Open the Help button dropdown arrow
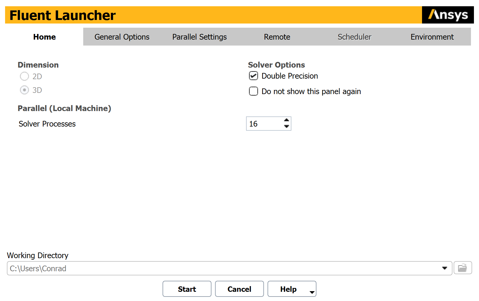This screenshot has height=301, width=479. pyautogui.click(x=312, y=292)
